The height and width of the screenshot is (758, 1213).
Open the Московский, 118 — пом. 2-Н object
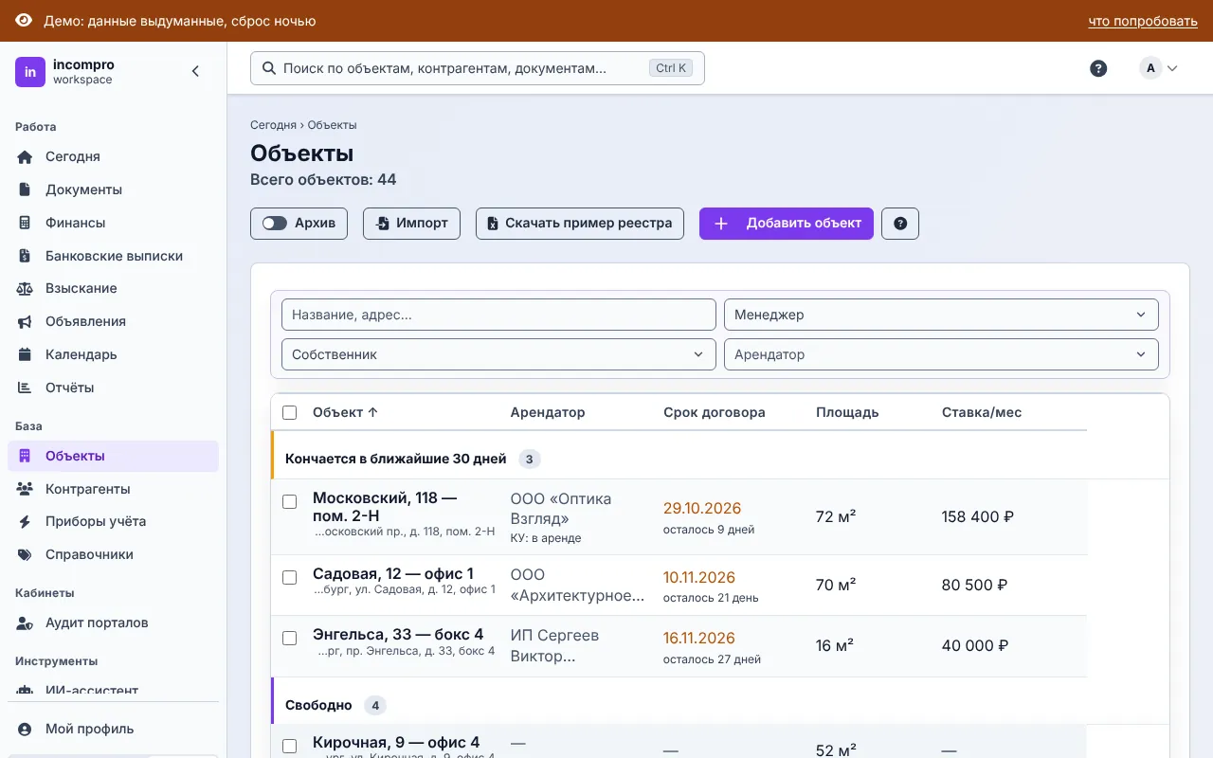tap(385, 507)
